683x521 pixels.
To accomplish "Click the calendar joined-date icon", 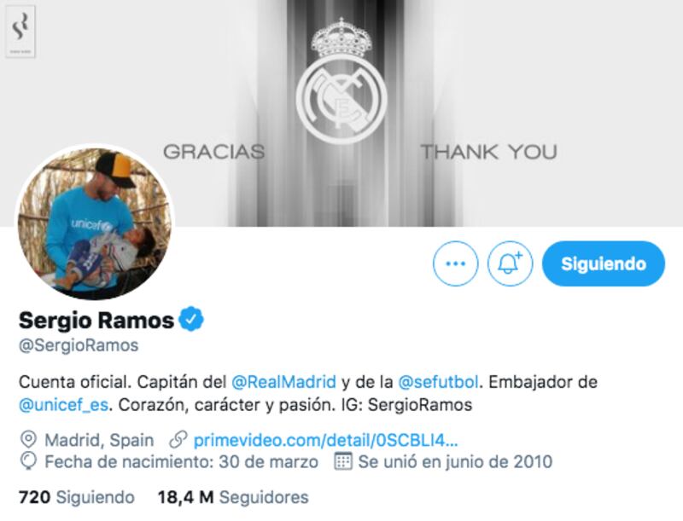I will [343, 461].
